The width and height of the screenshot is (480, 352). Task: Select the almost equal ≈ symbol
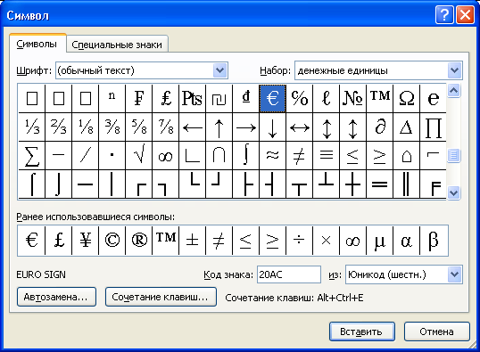tap(272, 156)
